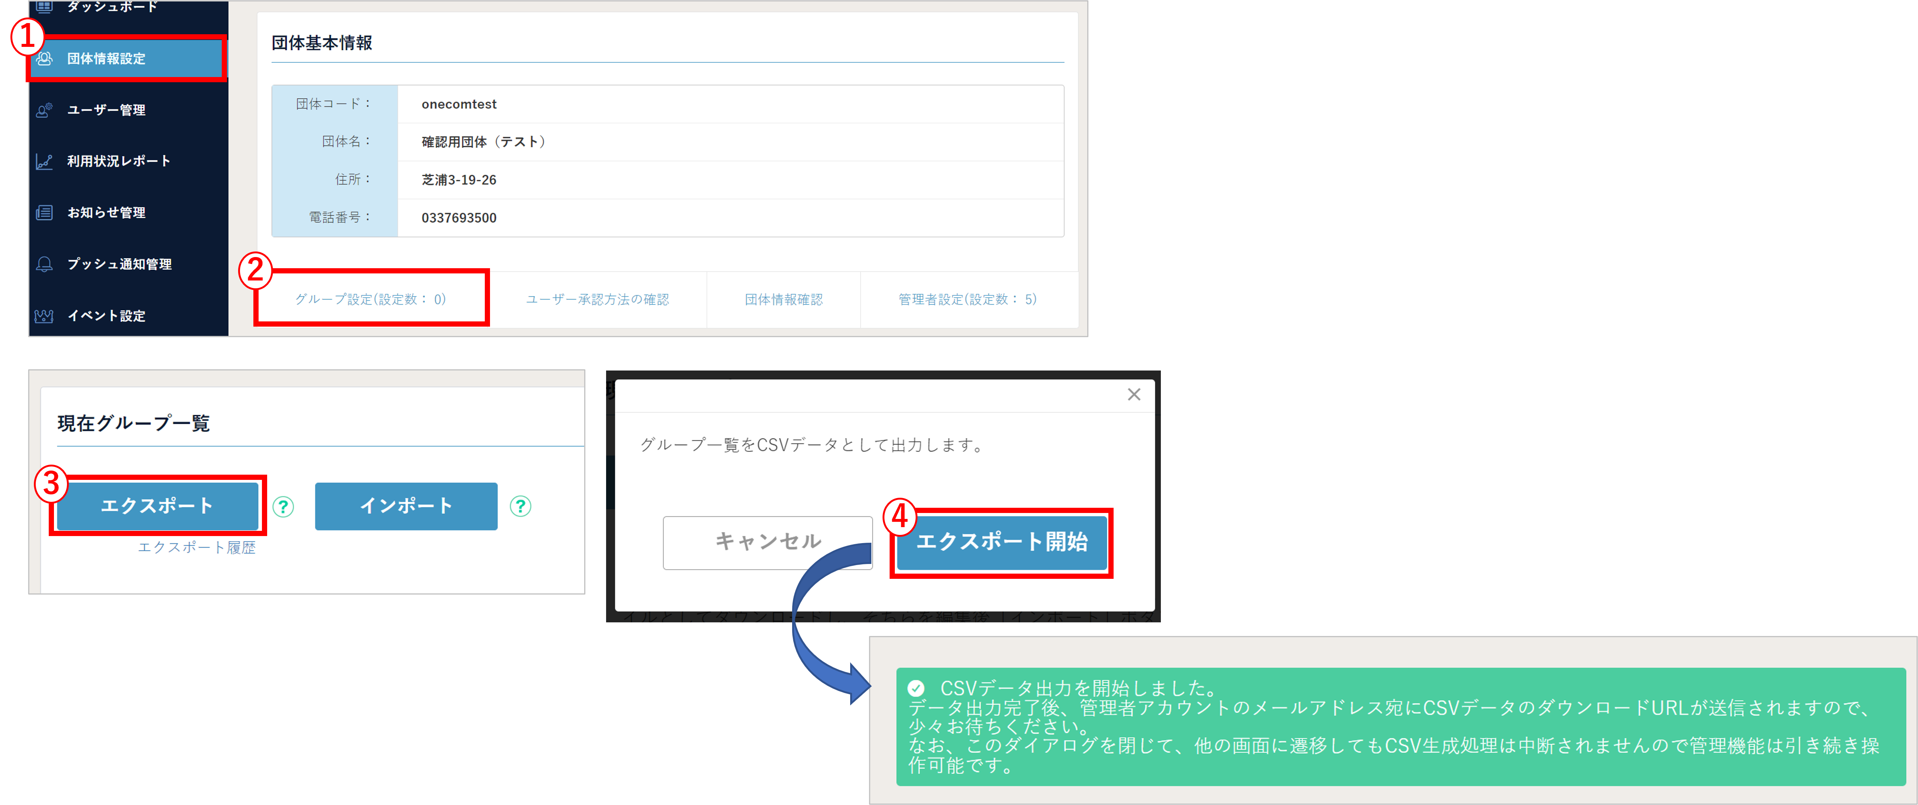Click the ユーザー管理 user icon
The height and width of the screenshot is (805, 1918).
point(45,110)
